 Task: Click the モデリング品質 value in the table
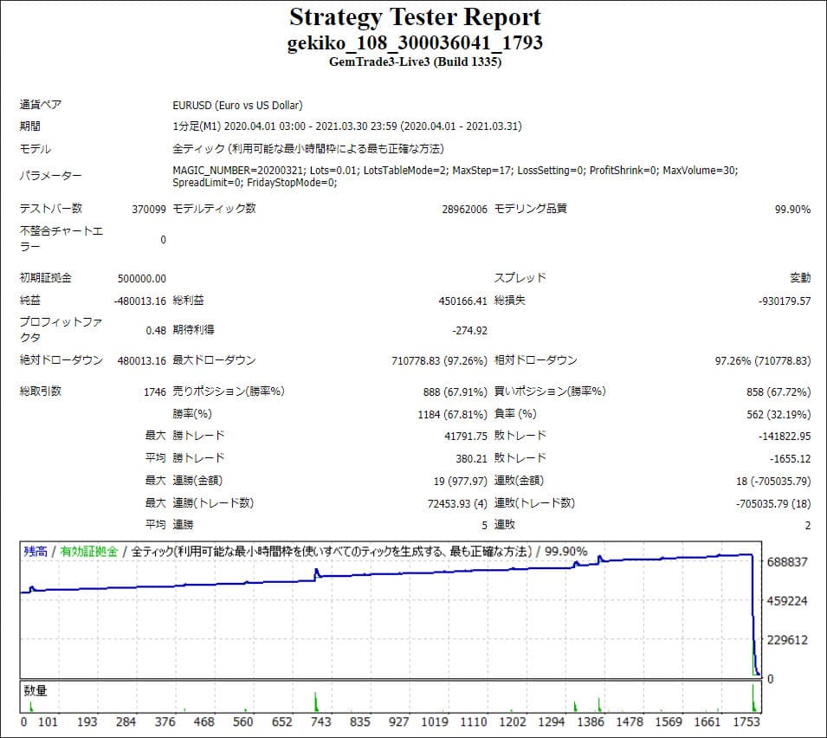[x=791, y=209]
